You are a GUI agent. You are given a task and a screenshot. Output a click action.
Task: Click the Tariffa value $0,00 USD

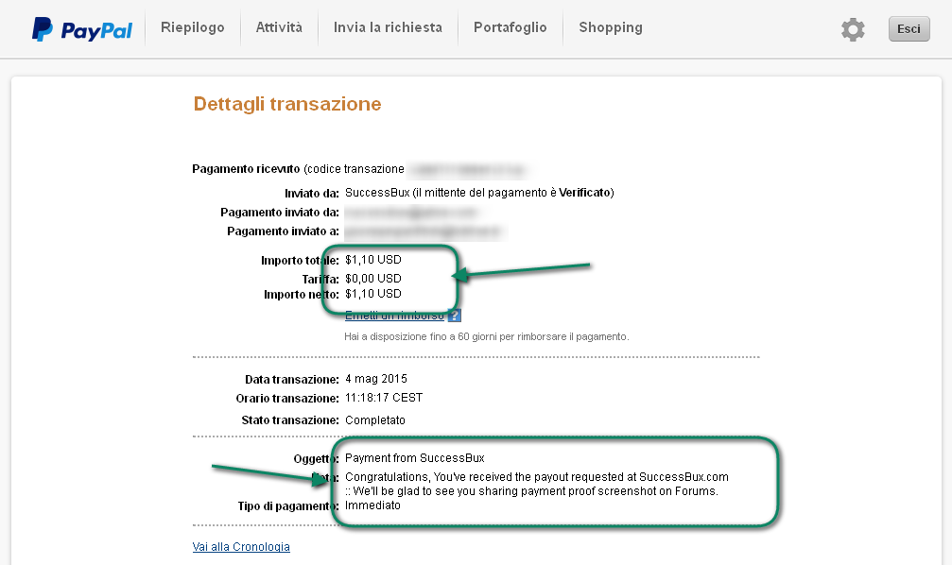(372, 279)
